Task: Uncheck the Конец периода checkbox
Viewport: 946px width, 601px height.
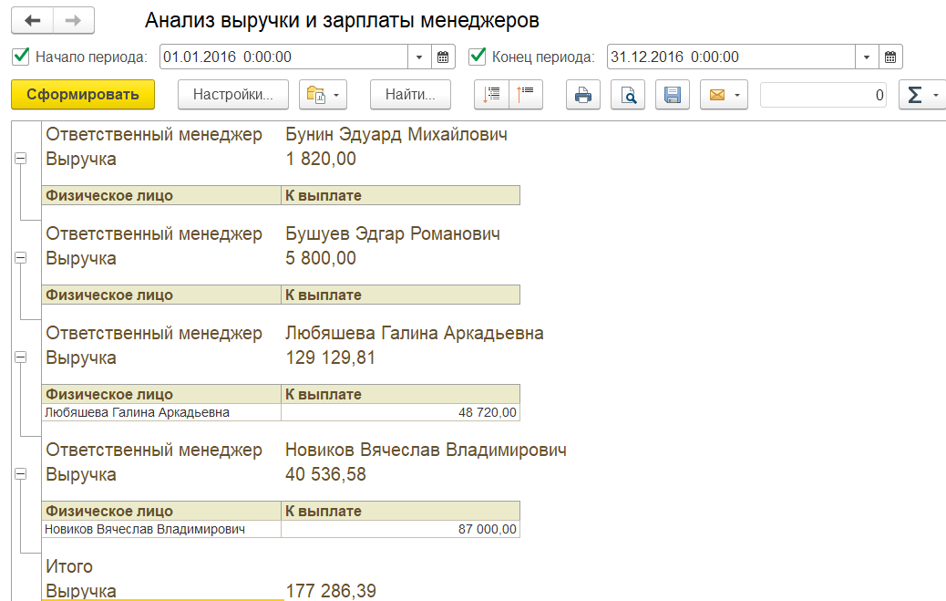Action: (478, 57)
